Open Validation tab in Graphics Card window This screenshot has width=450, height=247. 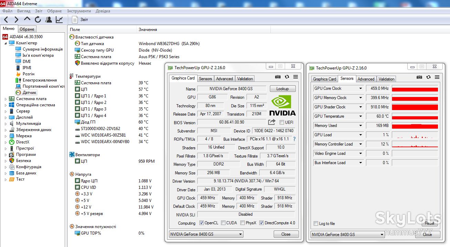[x=245, y=79]
